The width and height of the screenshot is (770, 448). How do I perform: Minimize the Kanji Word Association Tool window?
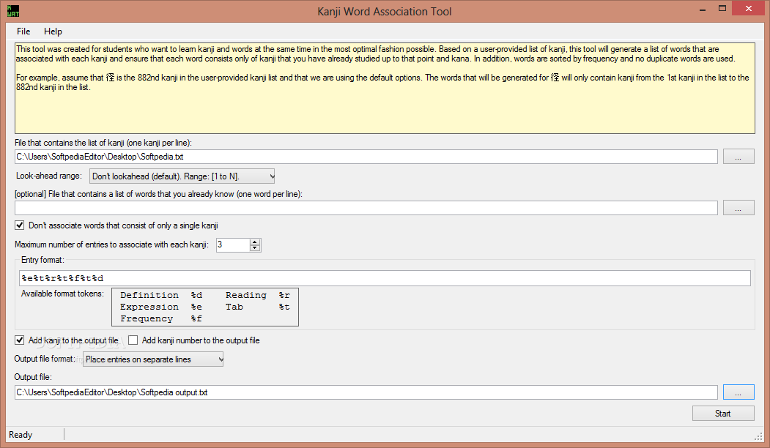coord(703,9)
